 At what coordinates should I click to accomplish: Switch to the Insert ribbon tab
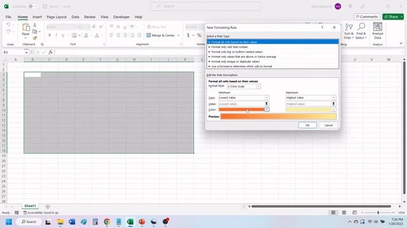(x=37, y=17)
